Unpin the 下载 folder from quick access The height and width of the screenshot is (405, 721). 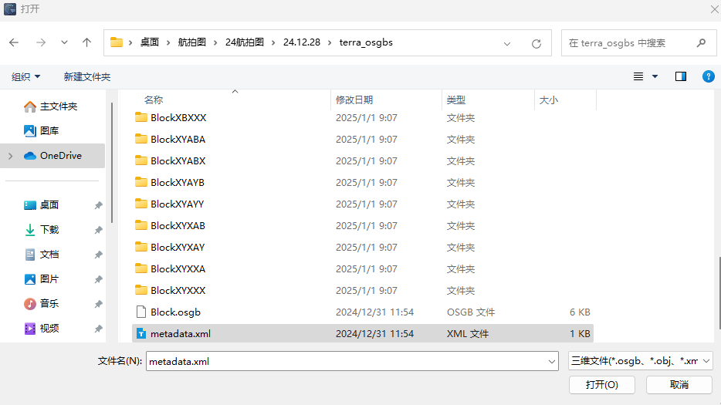click(x=98, y=230)
